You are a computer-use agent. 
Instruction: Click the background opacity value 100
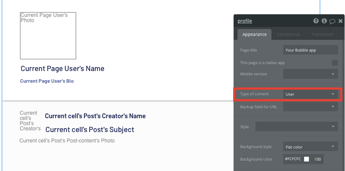[x=317, y=159]
